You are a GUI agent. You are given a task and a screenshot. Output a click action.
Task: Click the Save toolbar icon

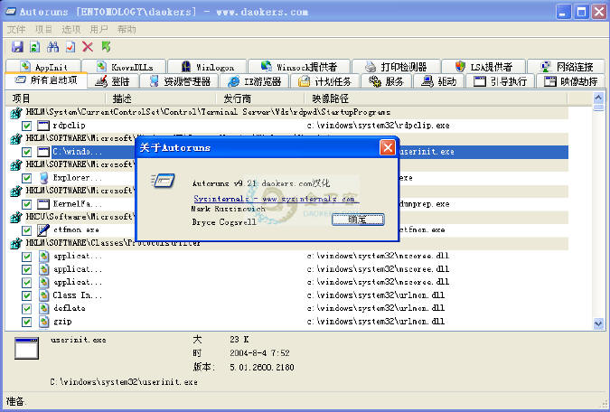coord(17,47)
